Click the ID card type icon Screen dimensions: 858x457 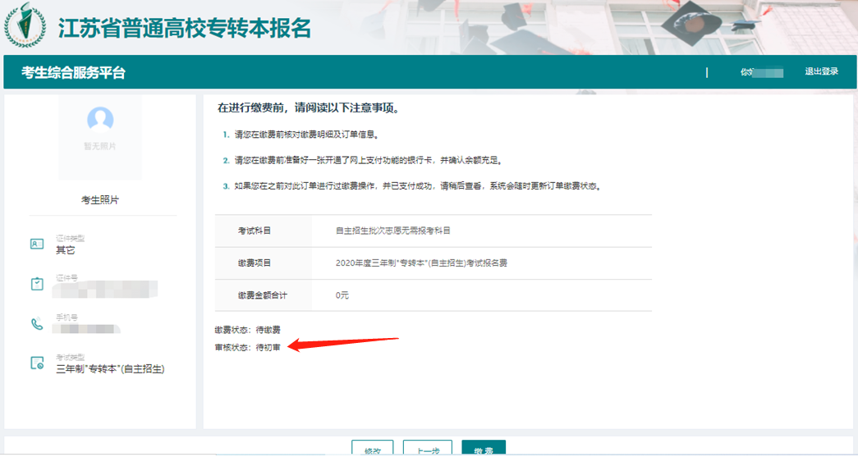coord(37,244)
